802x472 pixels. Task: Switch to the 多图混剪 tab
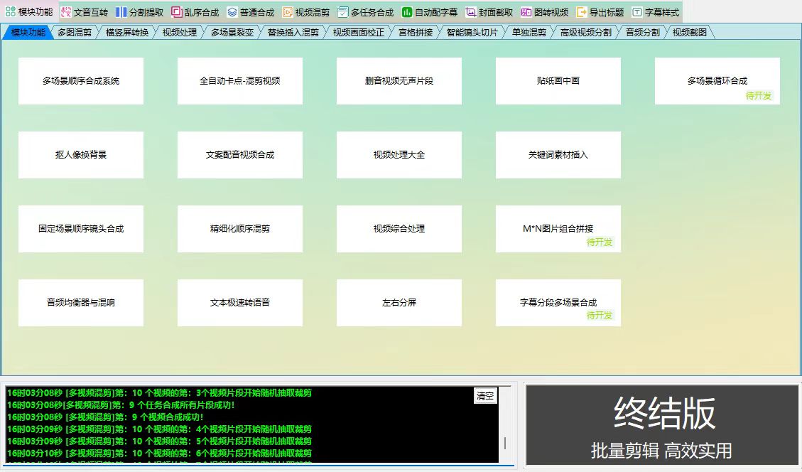click(x=74, y=33)
